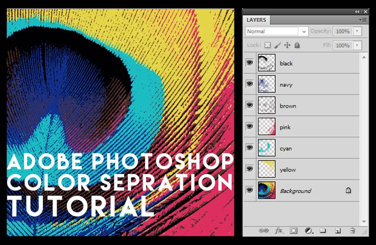Viewport: 376px width, 245px height.
Task: Hide the yellow layer with eye icon
Action: 250,169
